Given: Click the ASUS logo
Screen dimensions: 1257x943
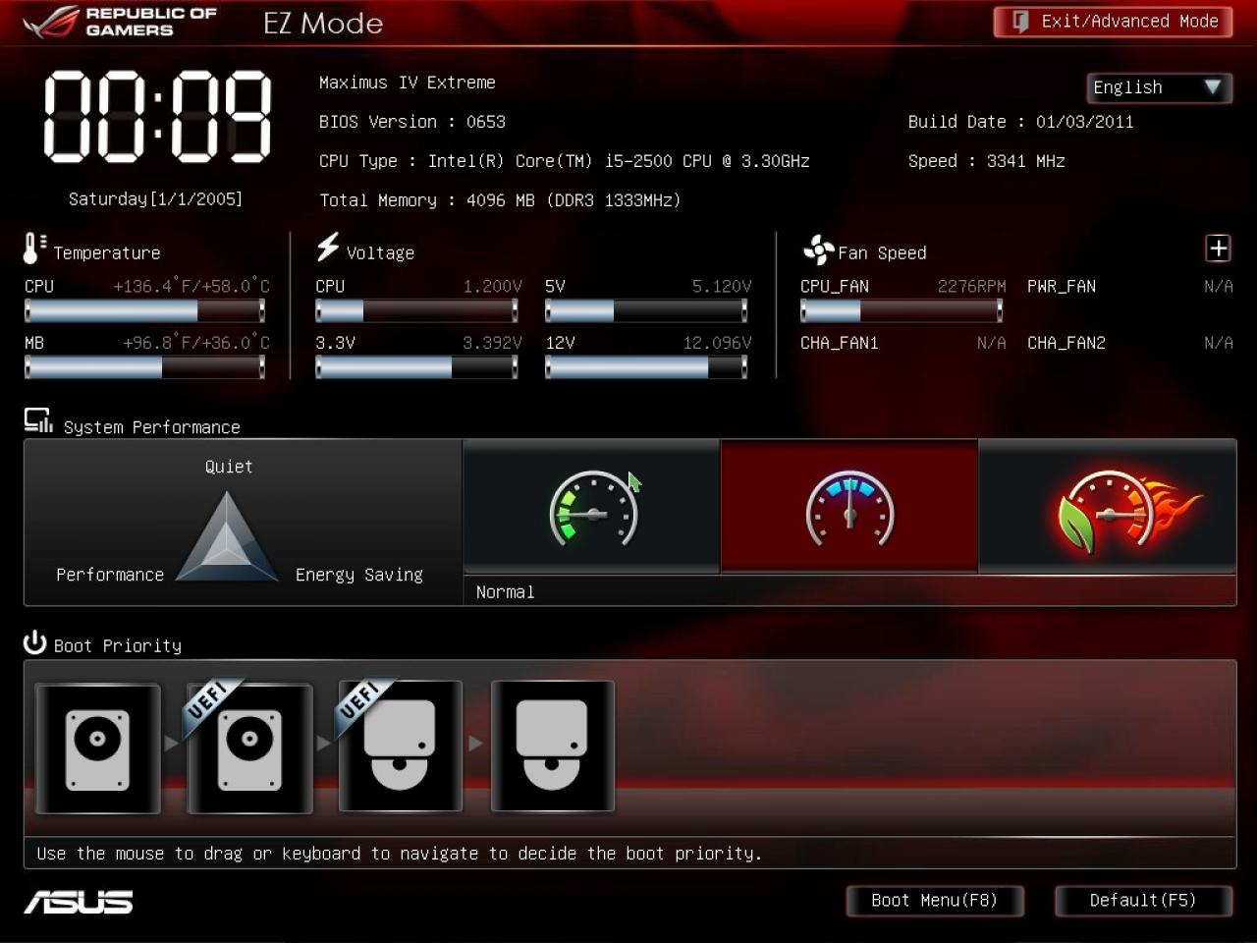Looking at the screenshot, I should (79, 902).
